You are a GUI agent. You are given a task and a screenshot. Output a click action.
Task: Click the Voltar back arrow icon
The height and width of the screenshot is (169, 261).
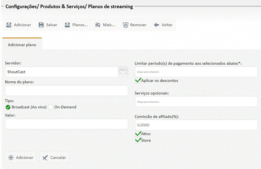coord(156,25)
